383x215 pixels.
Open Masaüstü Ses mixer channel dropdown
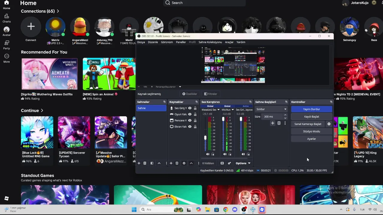[x=218, y=110]
